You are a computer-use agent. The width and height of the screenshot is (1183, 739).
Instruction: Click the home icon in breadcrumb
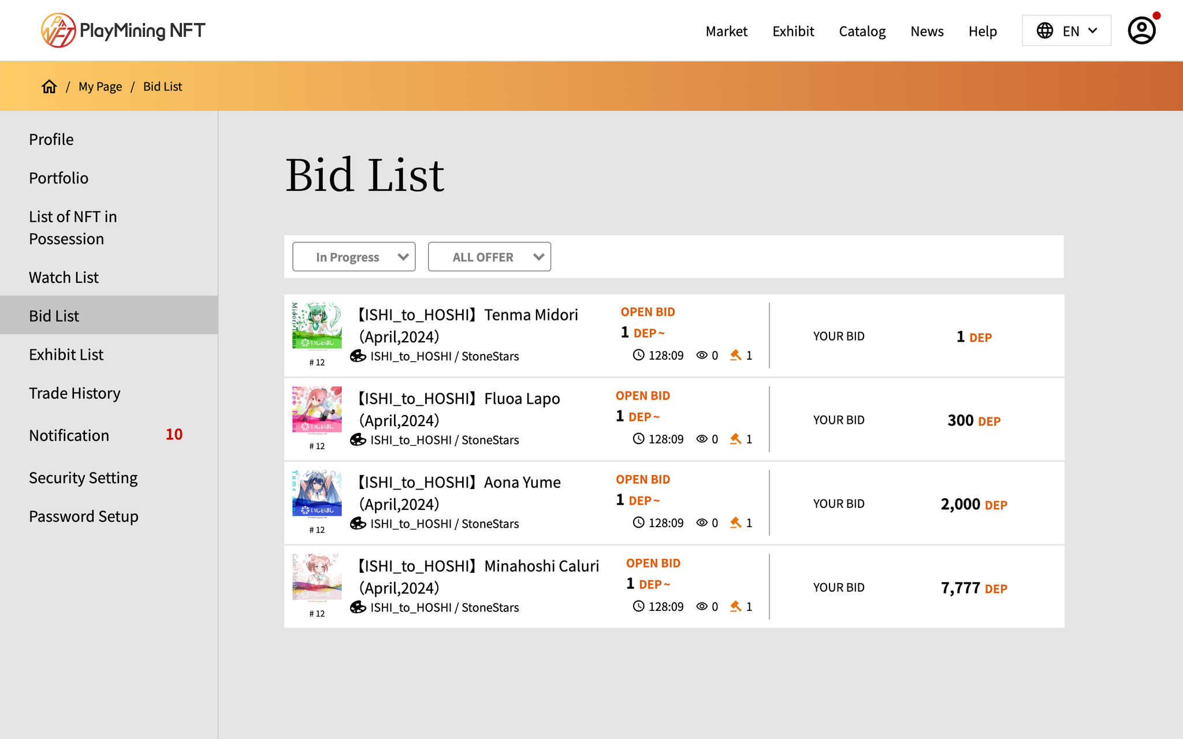click(49, 87)
